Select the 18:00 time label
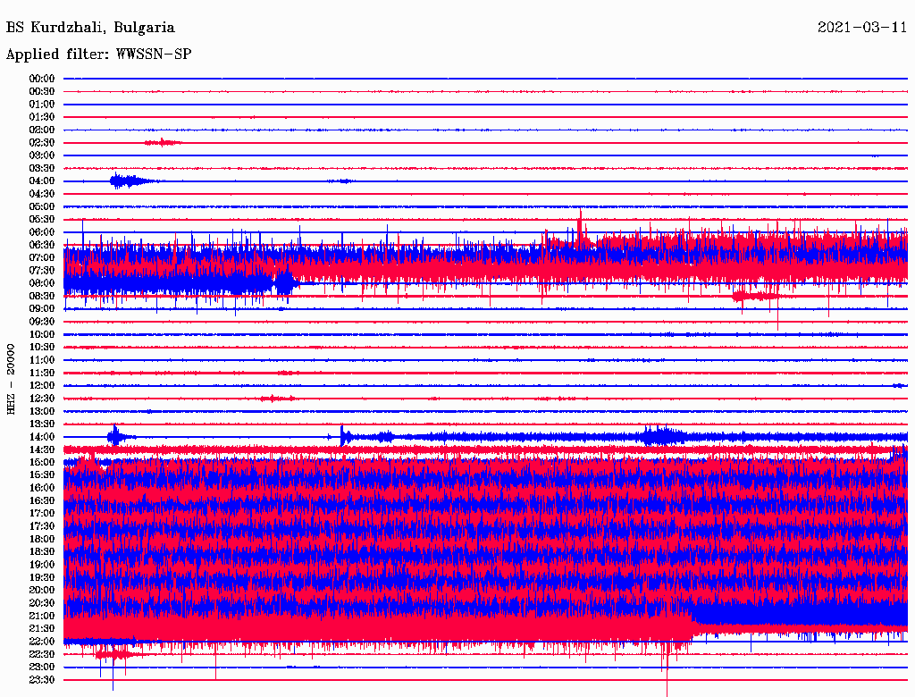 click(42, 540)
